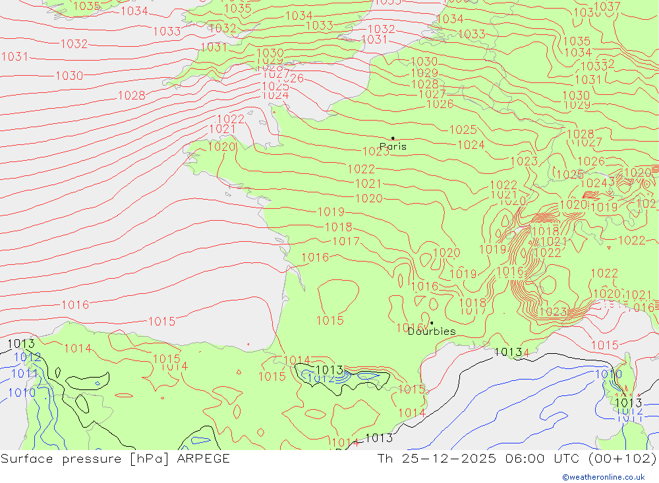659x483 pixels.
Task: Click the 'Th 25-12-2025 06:00 UTC (00+102)' timestamp
Action: [x=517, y=458]
